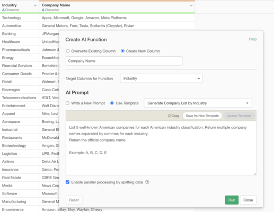
Task: Click the Apple, Microsoft, Google company cell
Action: coord(117,18)
